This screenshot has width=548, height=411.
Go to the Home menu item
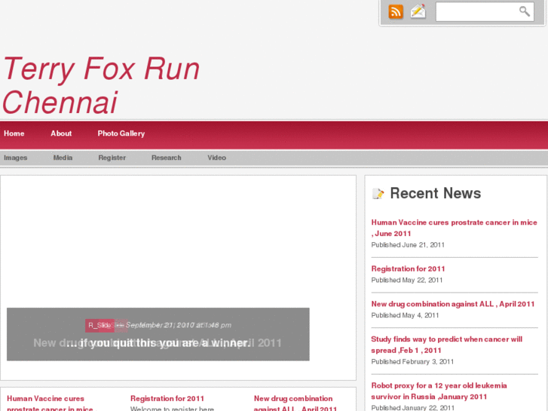pyautogui.click(x=14, y=133)
